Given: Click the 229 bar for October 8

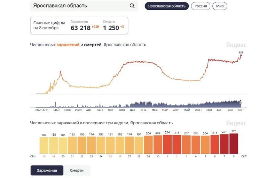Looking at the screenshot, I should click(234, 143).
